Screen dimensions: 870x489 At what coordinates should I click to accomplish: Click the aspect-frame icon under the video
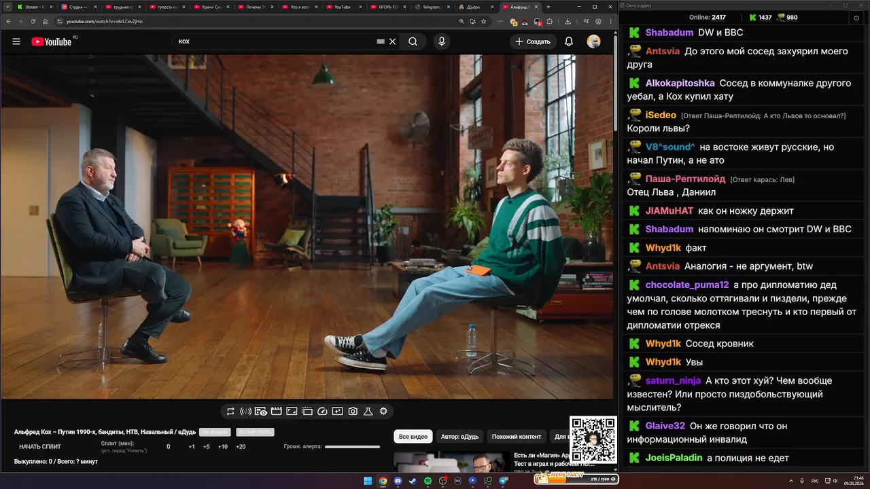[292, 411]
